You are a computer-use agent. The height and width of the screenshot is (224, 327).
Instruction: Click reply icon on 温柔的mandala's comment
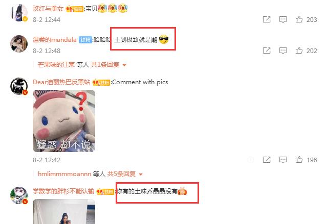[x=283, y=51]
